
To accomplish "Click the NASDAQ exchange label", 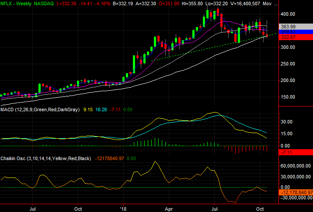I will [45, 3].
